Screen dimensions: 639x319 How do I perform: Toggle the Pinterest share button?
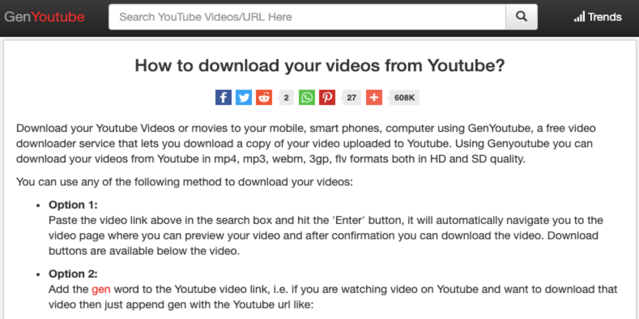pos(328,97)
